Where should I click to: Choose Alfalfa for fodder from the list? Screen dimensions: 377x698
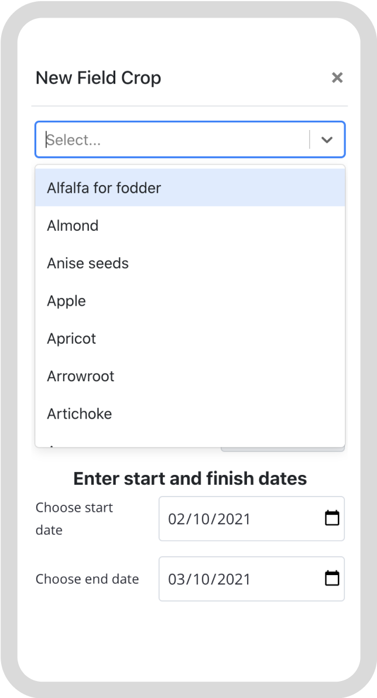pos(190,188)
